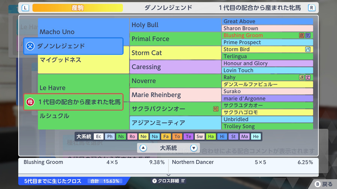Select Noverre ancestor cell
This screenshot has height=189, width=337.
(175, 81)
